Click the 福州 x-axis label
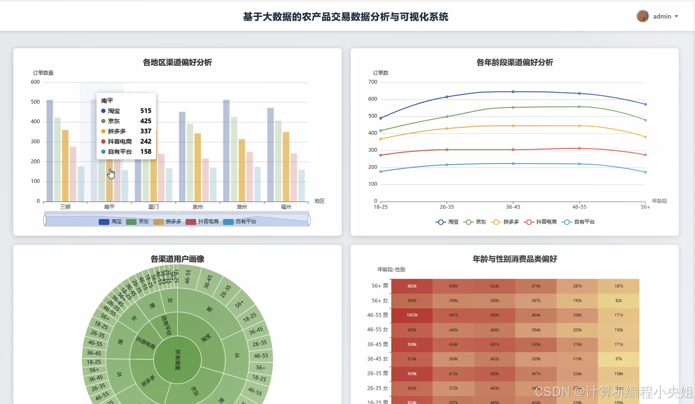Viewport: 695px width, 404px height. click(286, 207)
